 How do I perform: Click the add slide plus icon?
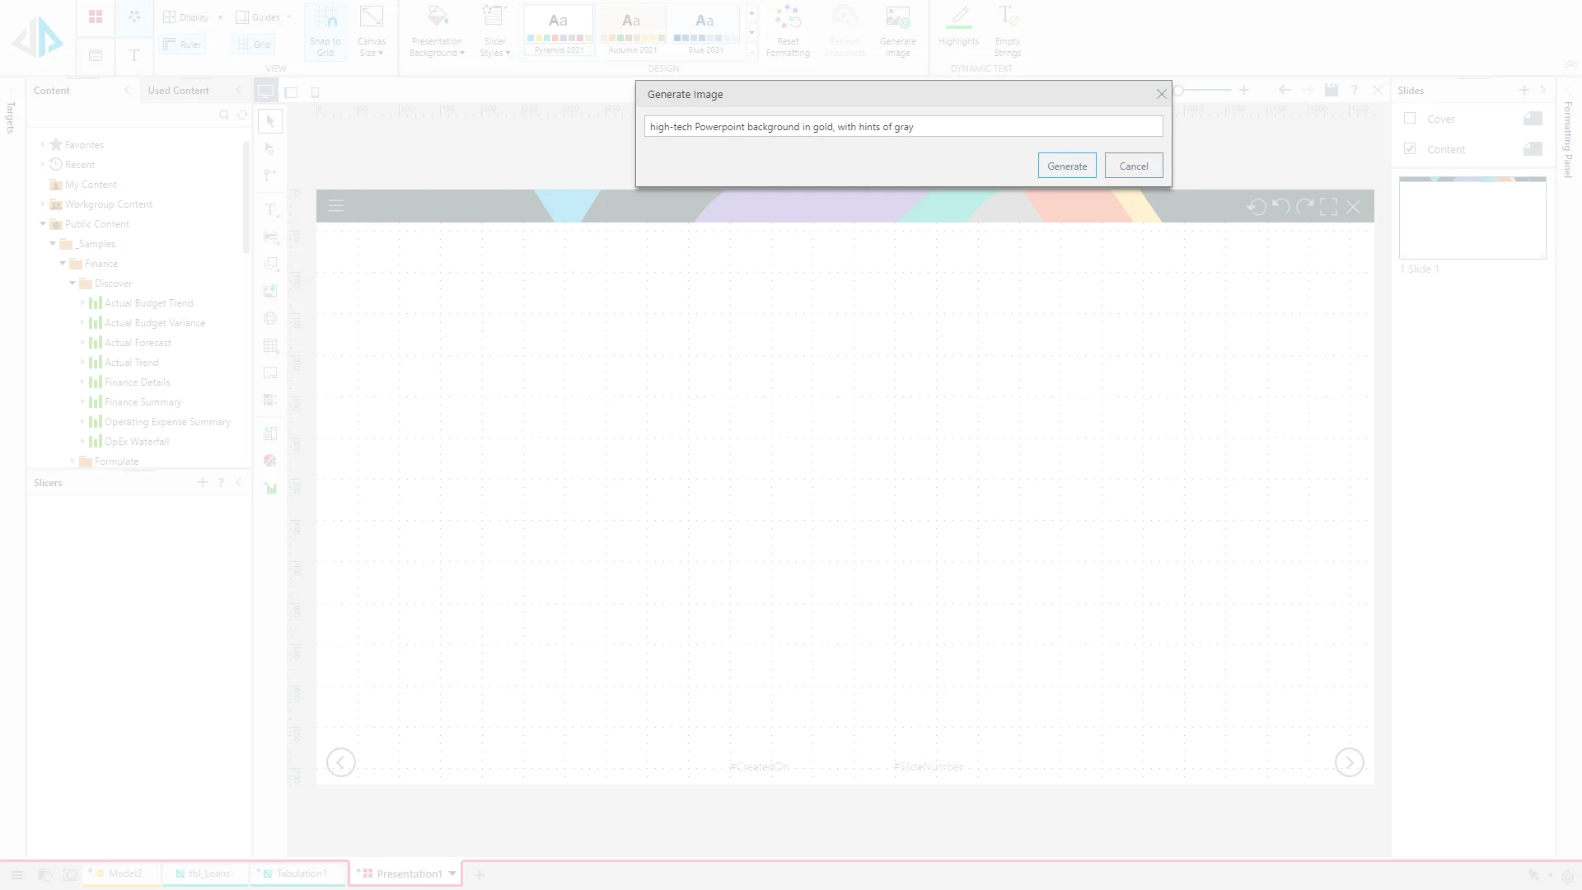tap(1523, 90)
